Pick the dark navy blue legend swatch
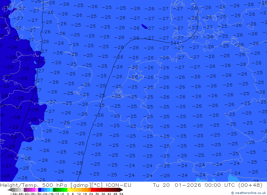Screen dimensions: 267x195 (x=40, y=190)
